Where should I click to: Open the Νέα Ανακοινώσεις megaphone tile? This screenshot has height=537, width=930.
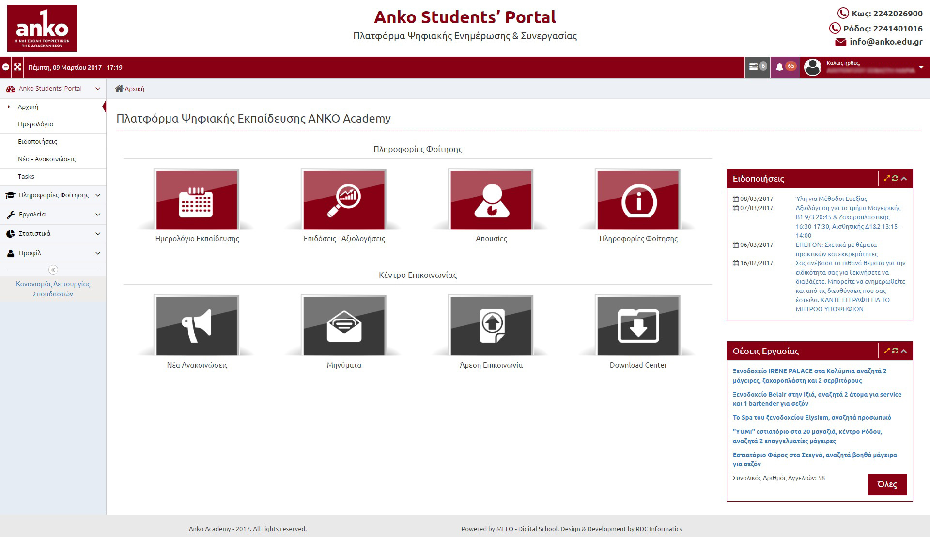tap(197, 325)
